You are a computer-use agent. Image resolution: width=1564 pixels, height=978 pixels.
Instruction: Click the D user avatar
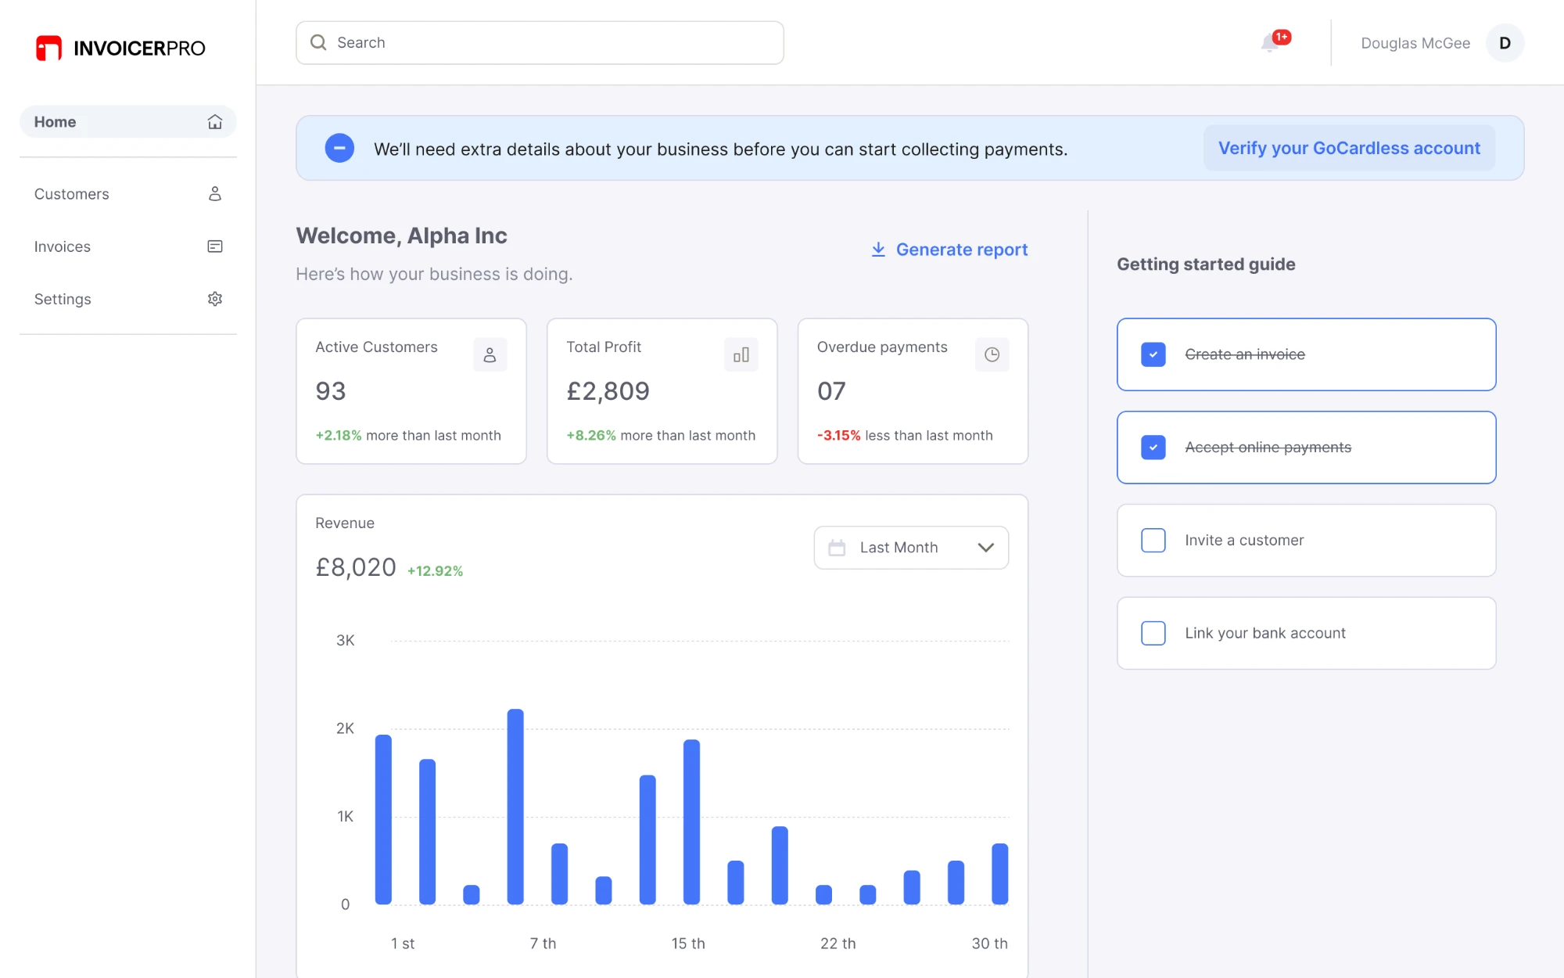(x=1505, y=43)
